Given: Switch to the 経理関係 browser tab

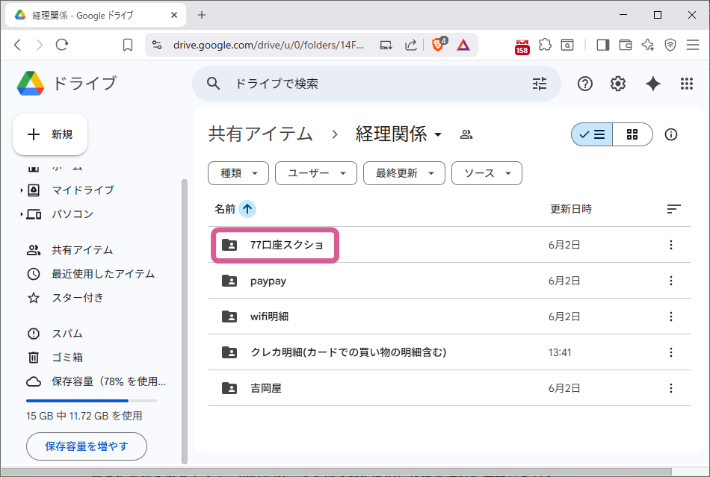Looking at the screenshot, I should click(x=82, y=14).
